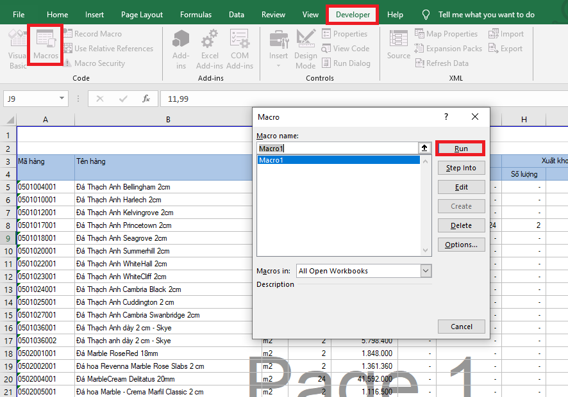This screenshot has width=568, height=397.
Task: Open the 'Macros in' combo box
Action: [426, 271]
